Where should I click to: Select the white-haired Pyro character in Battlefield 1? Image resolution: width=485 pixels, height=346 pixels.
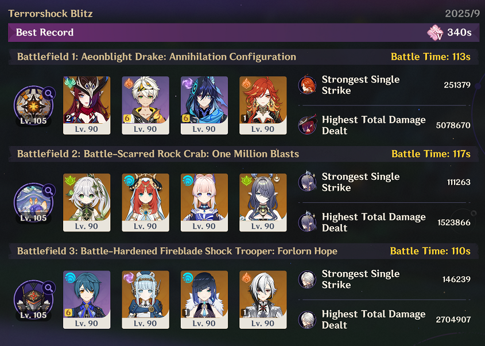[145, 105]
